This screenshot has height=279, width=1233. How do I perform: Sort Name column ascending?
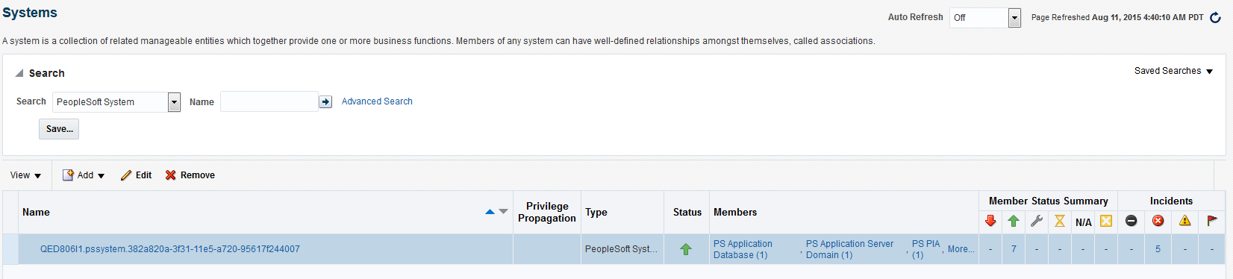point(490,212)
